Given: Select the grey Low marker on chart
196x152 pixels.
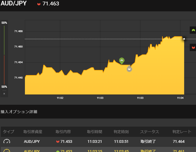Looking at the screenshot, I should click(x=129, y=69).
